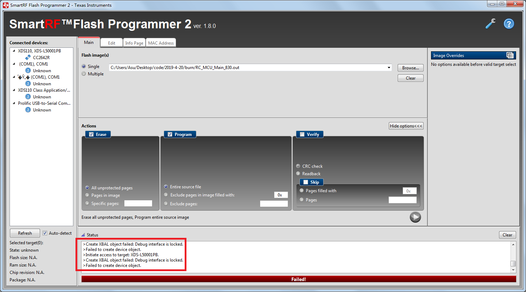
Task: Click the Verify skip 0x field
Action: pyautogui.click(x=410, y=191)
